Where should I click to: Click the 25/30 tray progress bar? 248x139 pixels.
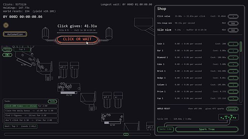click(69, 93)
